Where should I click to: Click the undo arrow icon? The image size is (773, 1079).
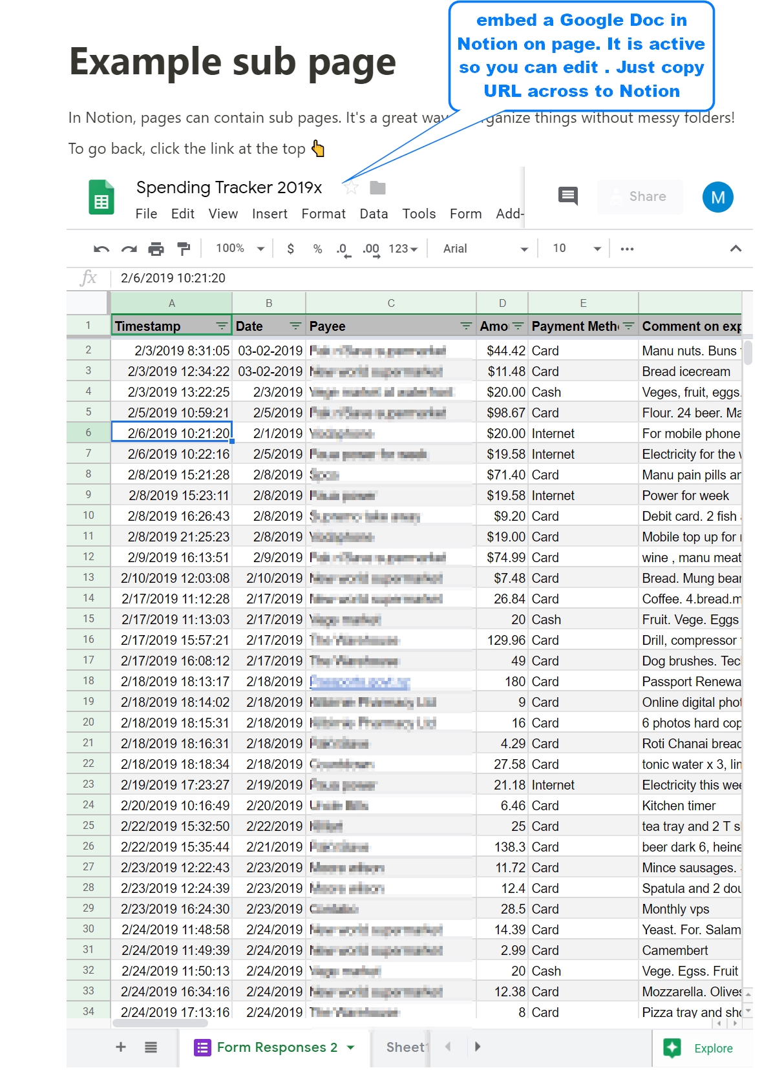coord(101,249)
